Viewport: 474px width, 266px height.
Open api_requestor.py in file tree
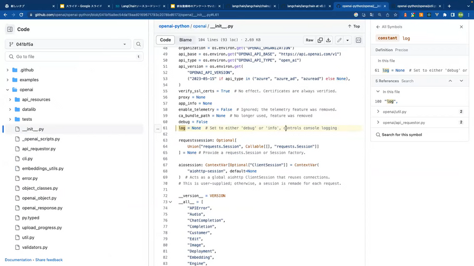pyautogui.click(x=38, y=149)
